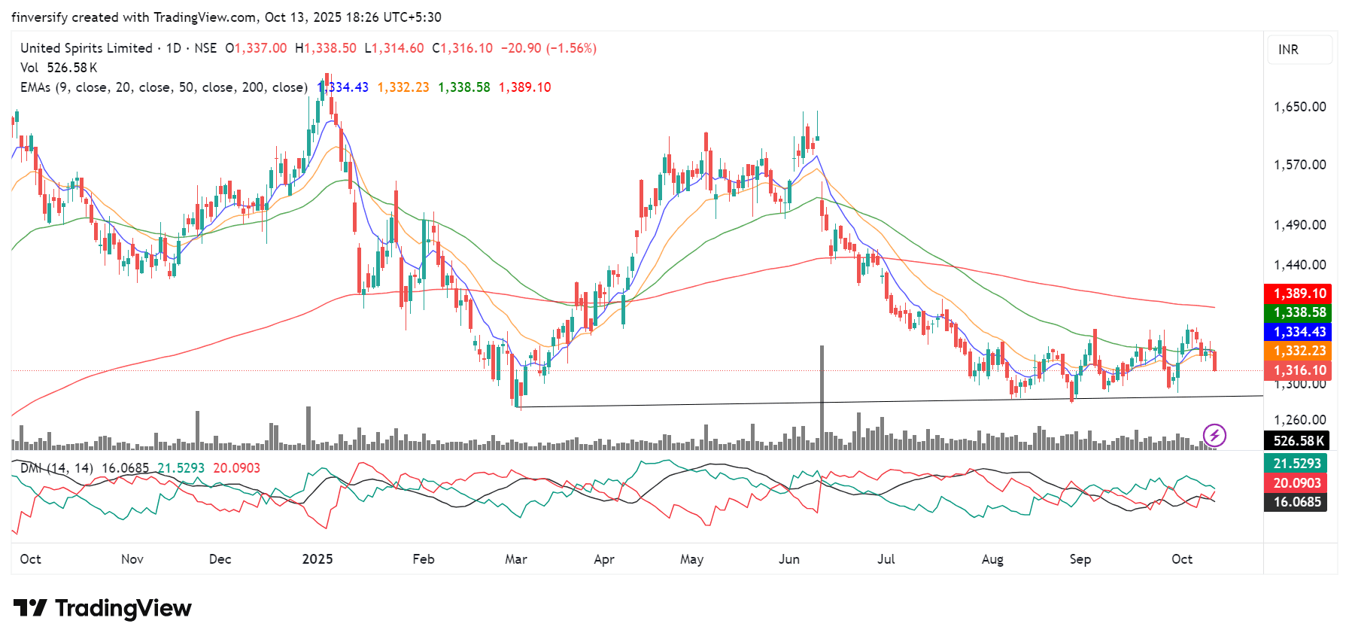Click the 1D interval label in the legend
The image size is (1349, 642).
click(x=174, y=48)
